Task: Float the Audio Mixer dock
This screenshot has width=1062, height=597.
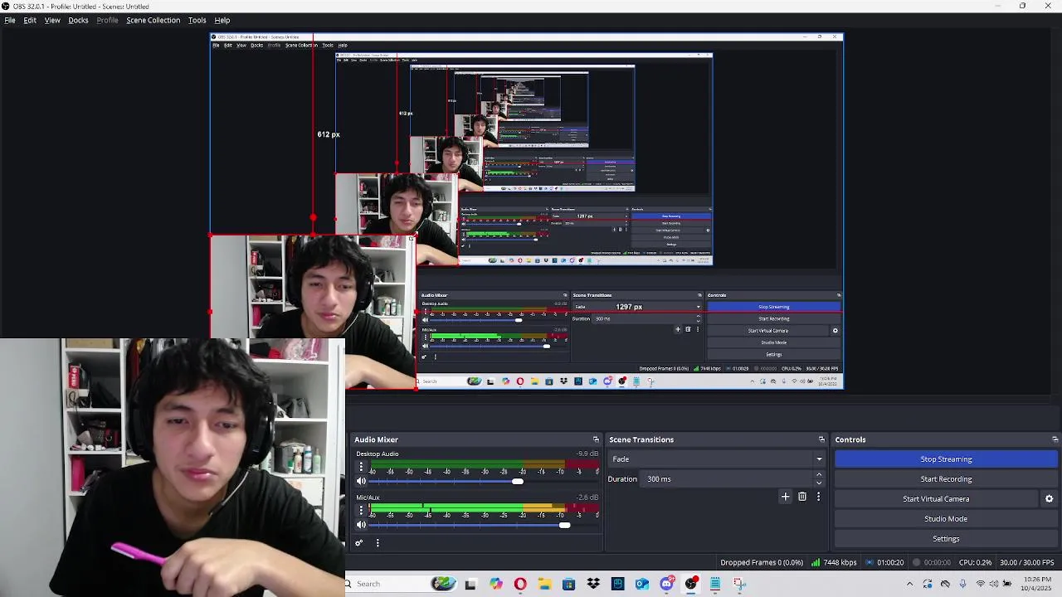Action: pyautogui.click(x=596, y=439)
